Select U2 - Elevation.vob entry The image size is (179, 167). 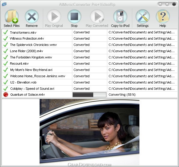point(23,82)
